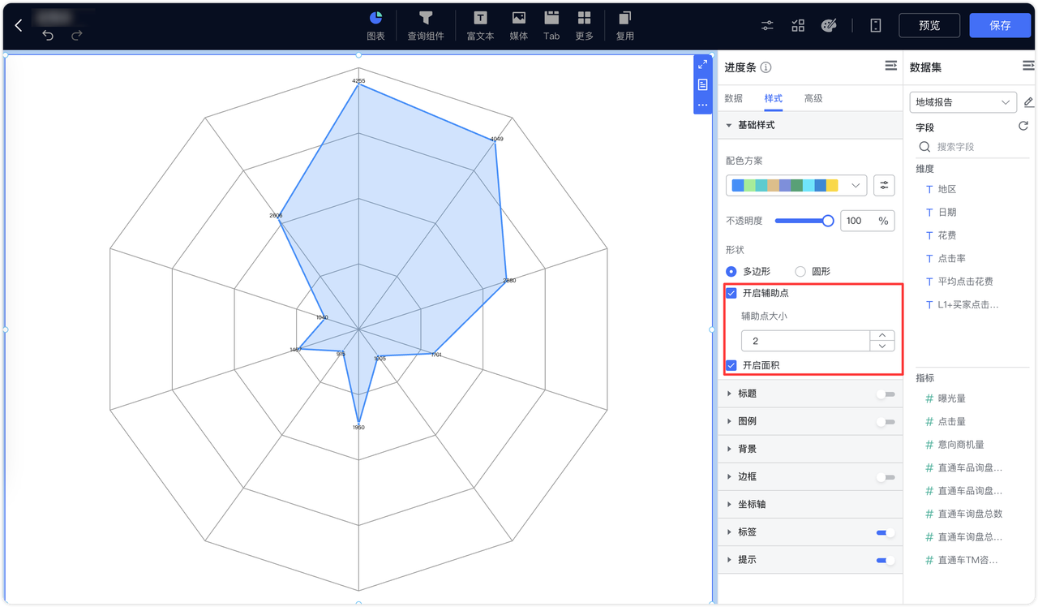The image size is (1038, 607).
Task: Toggle the 标题 switch on
Action: point(886,394)
